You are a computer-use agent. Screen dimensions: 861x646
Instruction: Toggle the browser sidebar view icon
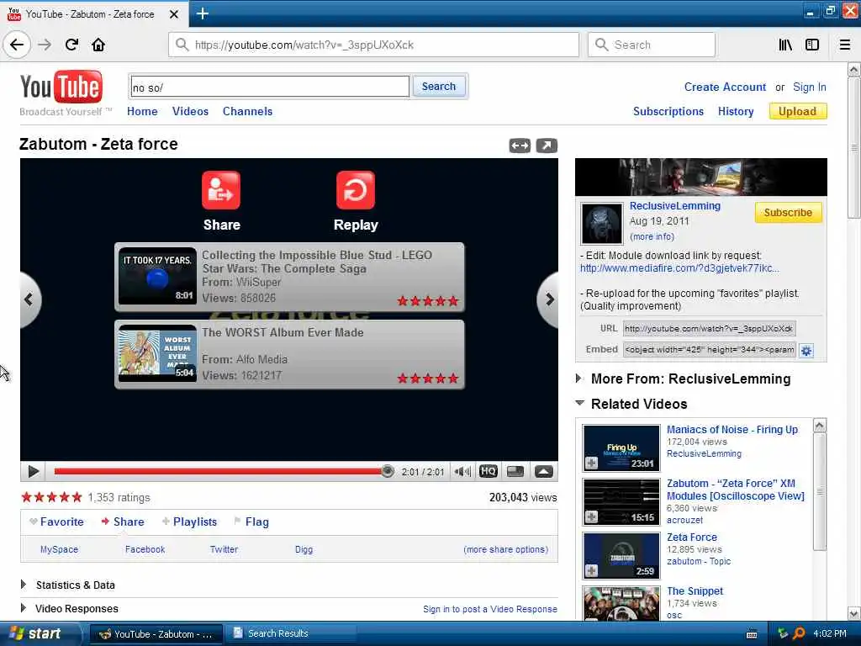812,45
